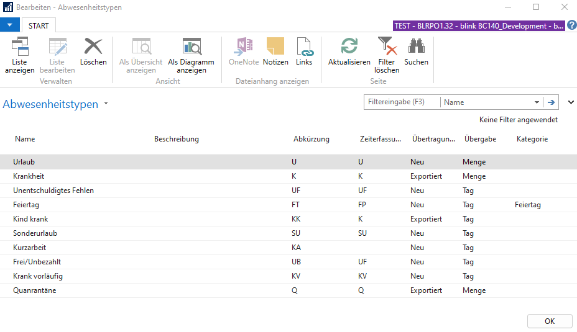The height and width of the screenshot is (332, 577).
Task: Expand the Abwesenheitstypen title dropdown
Action: (x=106, y=104)
